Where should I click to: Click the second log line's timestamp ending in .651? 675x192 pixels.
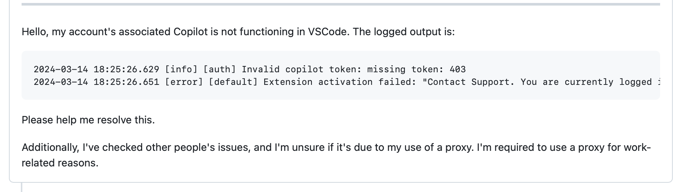(x=96, y=82)
